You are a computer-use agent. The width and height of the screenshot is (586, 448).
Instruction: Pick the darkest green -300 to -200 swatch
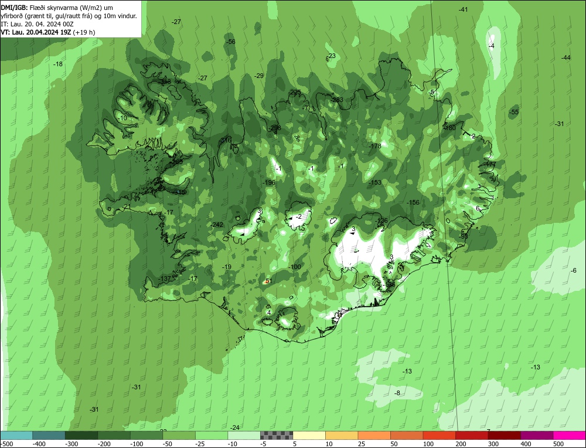pyautogui.click(x=81, y=436)
